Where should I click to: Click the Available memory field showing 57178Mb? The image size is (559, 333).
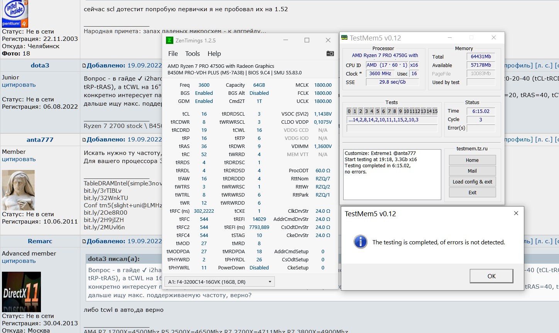(x=481, y=65)
